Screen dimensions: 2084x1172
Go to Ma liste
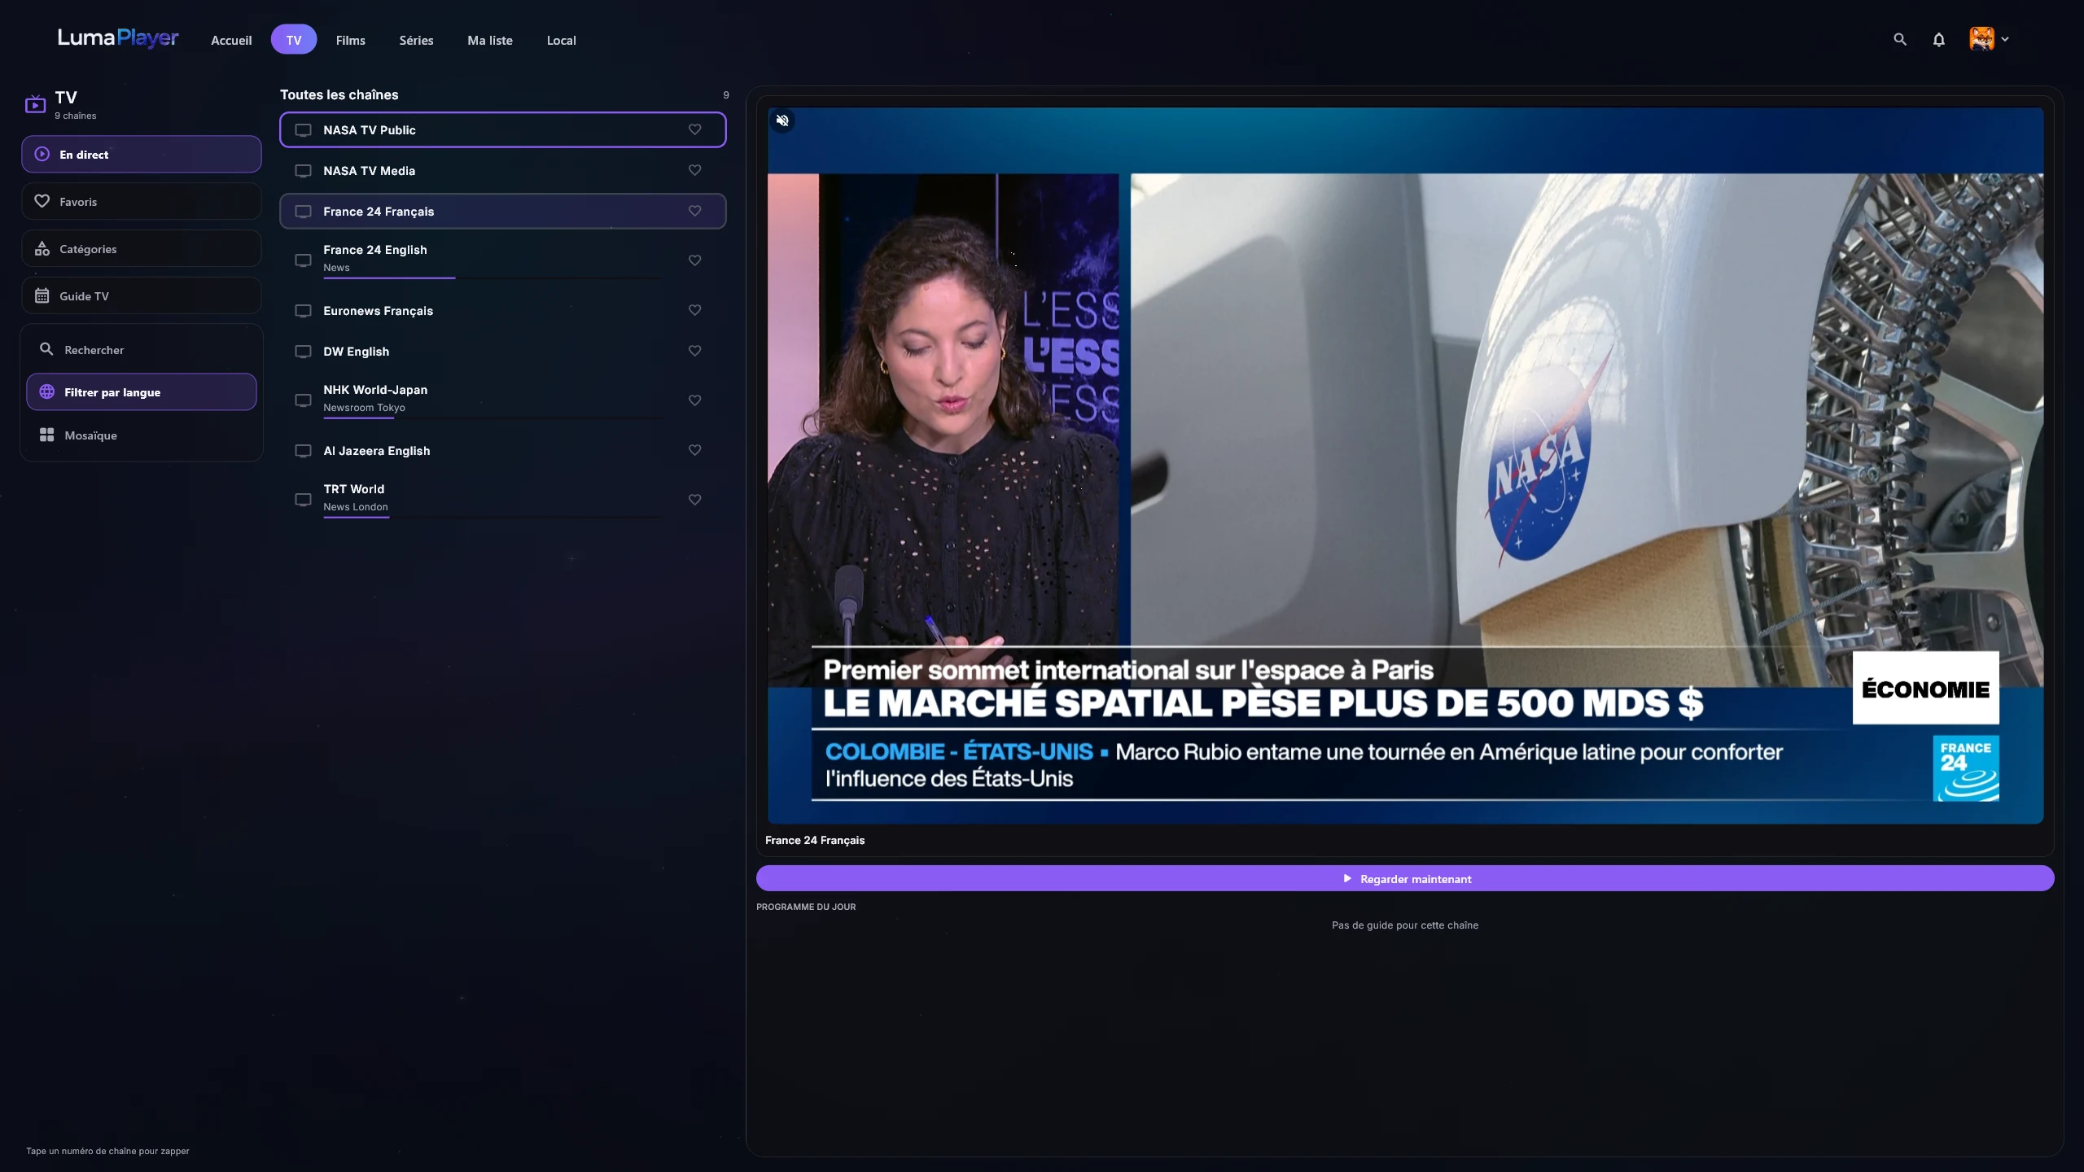[490, 40]
